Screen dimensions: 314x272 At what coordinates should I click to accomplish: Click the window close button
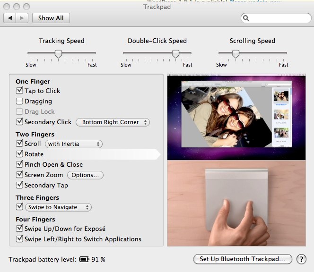[7, 7]
